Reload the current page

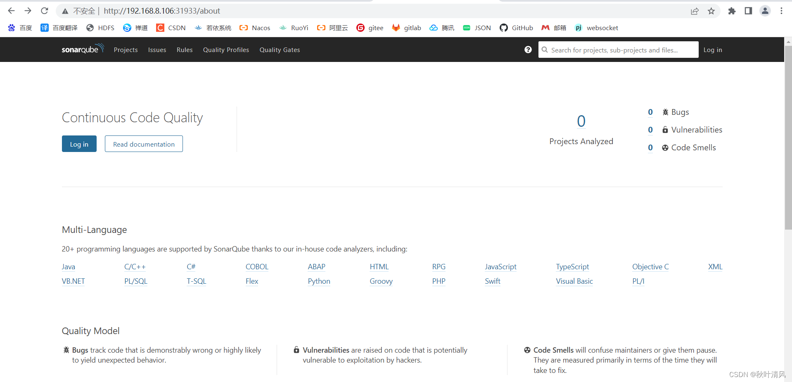point(45,11)
